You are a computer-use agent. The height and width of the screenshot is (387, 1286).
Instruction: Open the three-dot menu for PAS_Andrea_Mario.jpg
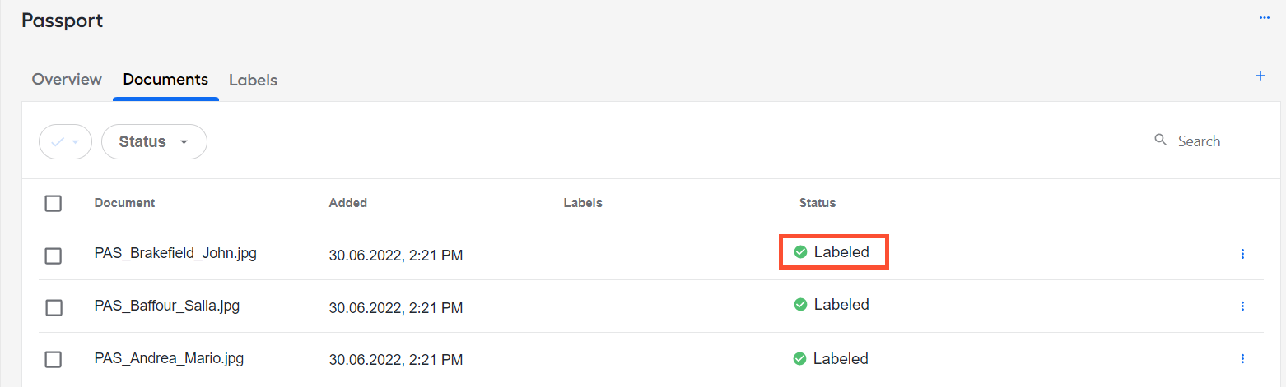(x=1242, y=359)
